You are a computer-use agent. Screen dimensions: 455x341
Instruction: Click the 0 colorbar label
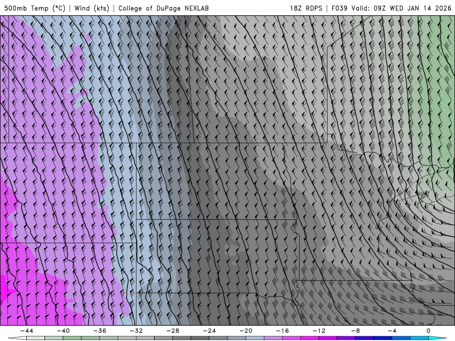tap(429, 331)
